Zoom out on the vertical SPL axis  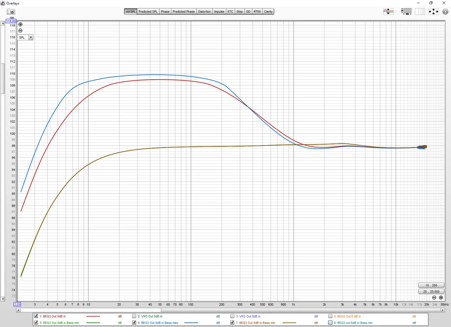point(20,31)
